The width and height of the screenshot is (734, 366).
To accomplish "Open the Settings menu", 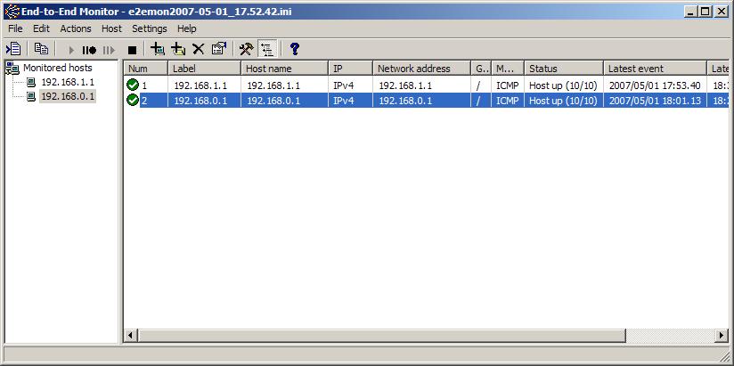I will pyautogui.click(x=150, y=28).
